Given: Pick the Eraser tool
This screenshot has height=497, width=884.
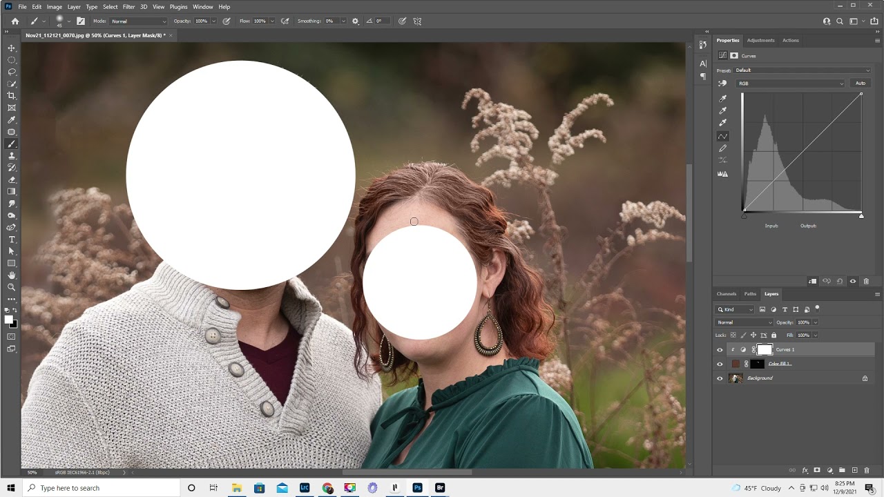Looking at the screenshot, I should 12,179.
